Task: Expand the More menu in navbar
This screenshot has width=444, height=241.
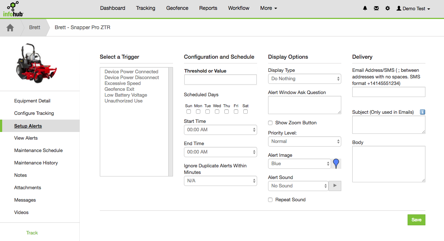Action: (x=268, y=8)
